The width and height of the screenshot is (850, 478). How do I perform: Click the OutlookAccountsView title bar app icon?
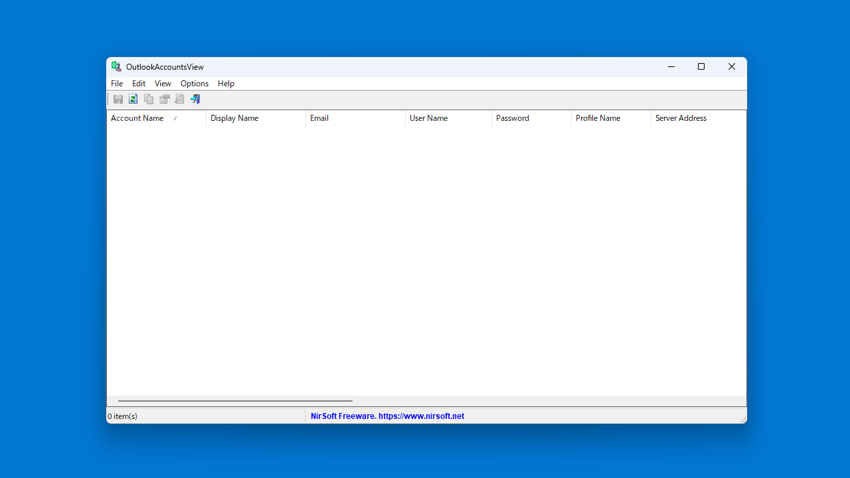click(116, 66)
